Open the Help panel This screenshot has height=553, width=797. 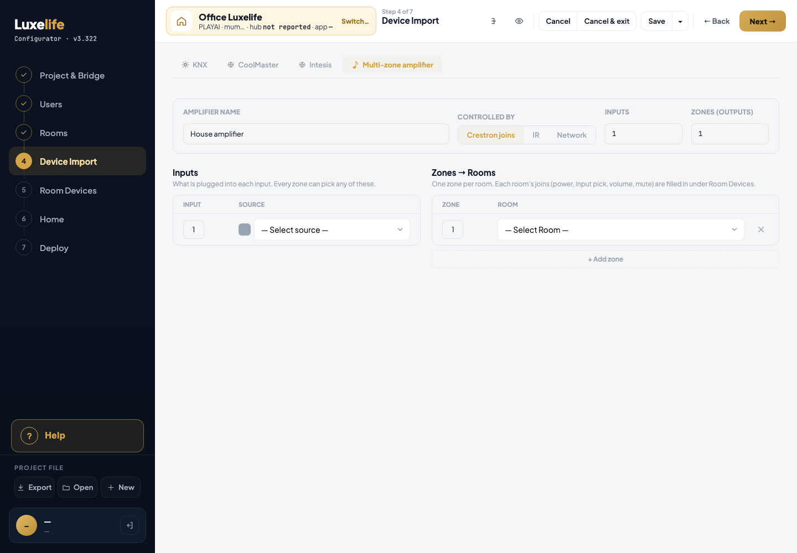77,436
